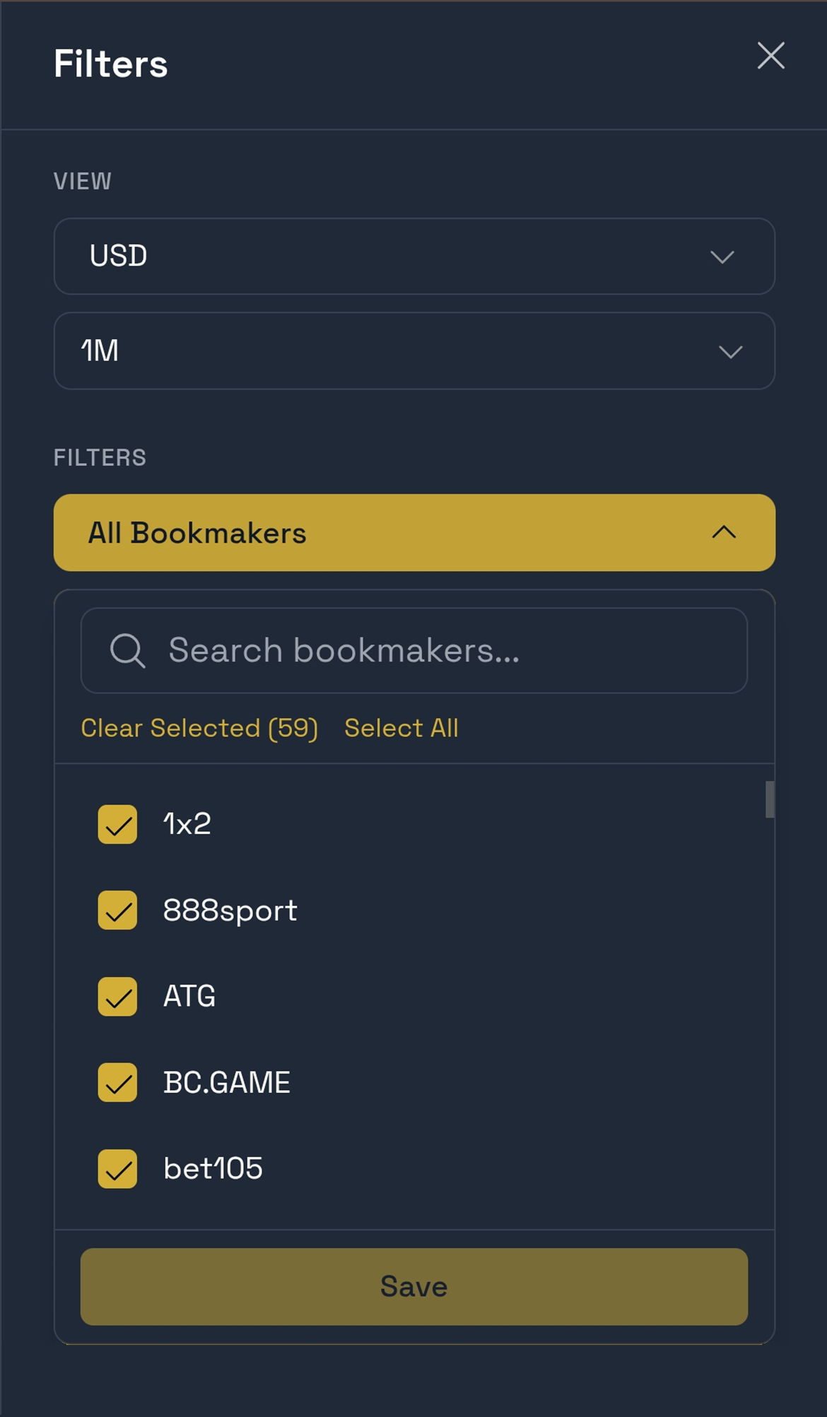Image resolution: width=827 pixels, height=1417 pixels.
Task: Toggle the bet105 bookmaker checkbox
Action: pos(117,1169)
